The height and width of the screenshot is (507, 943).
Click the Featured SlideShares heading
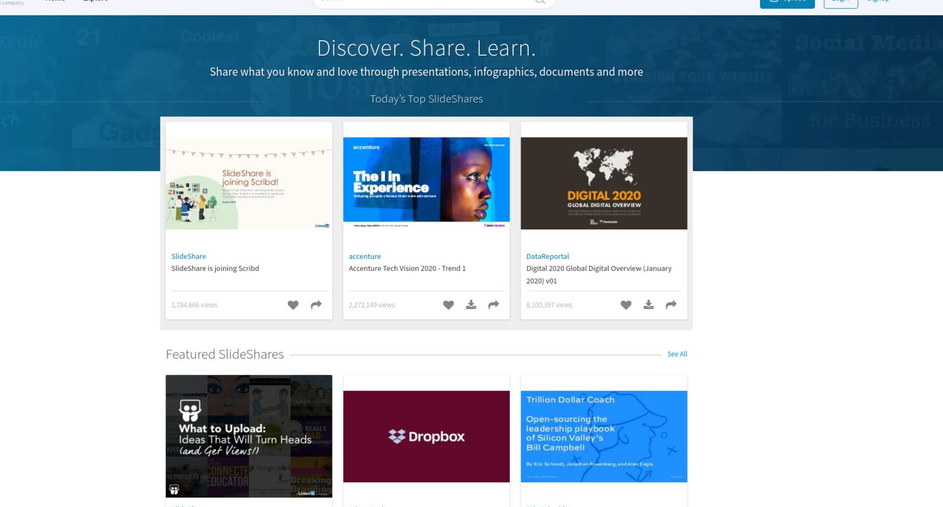point(225,354)
